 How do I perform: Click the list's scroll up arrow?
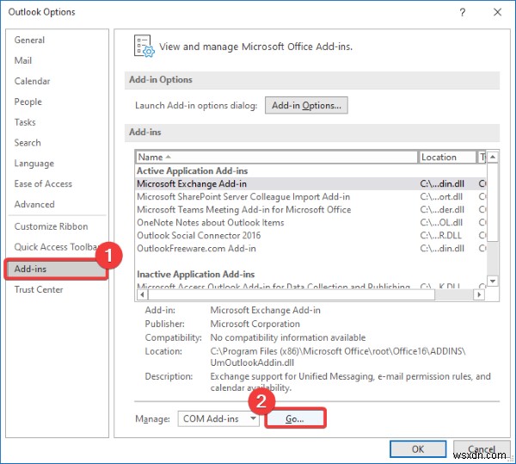(493, 157)
